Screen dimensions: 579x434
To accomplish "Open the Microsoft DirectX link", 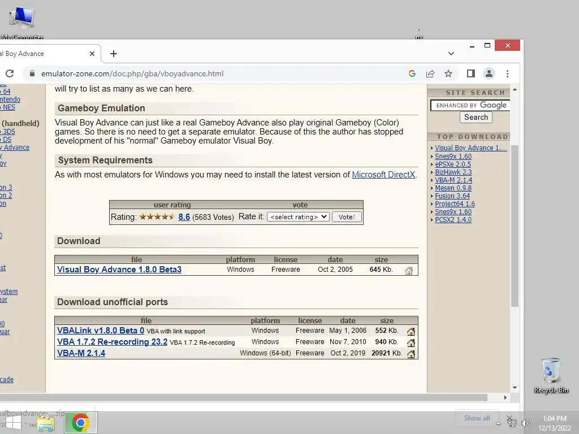I will coord(383,175).
